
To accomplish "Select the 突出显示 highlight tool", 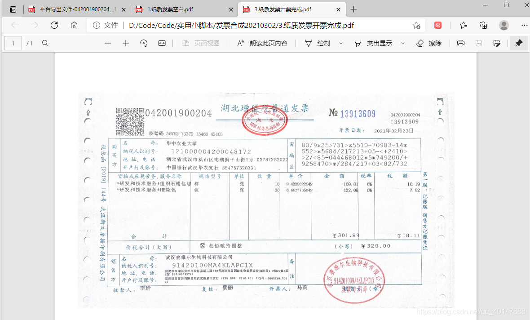I will coord(373,43).
